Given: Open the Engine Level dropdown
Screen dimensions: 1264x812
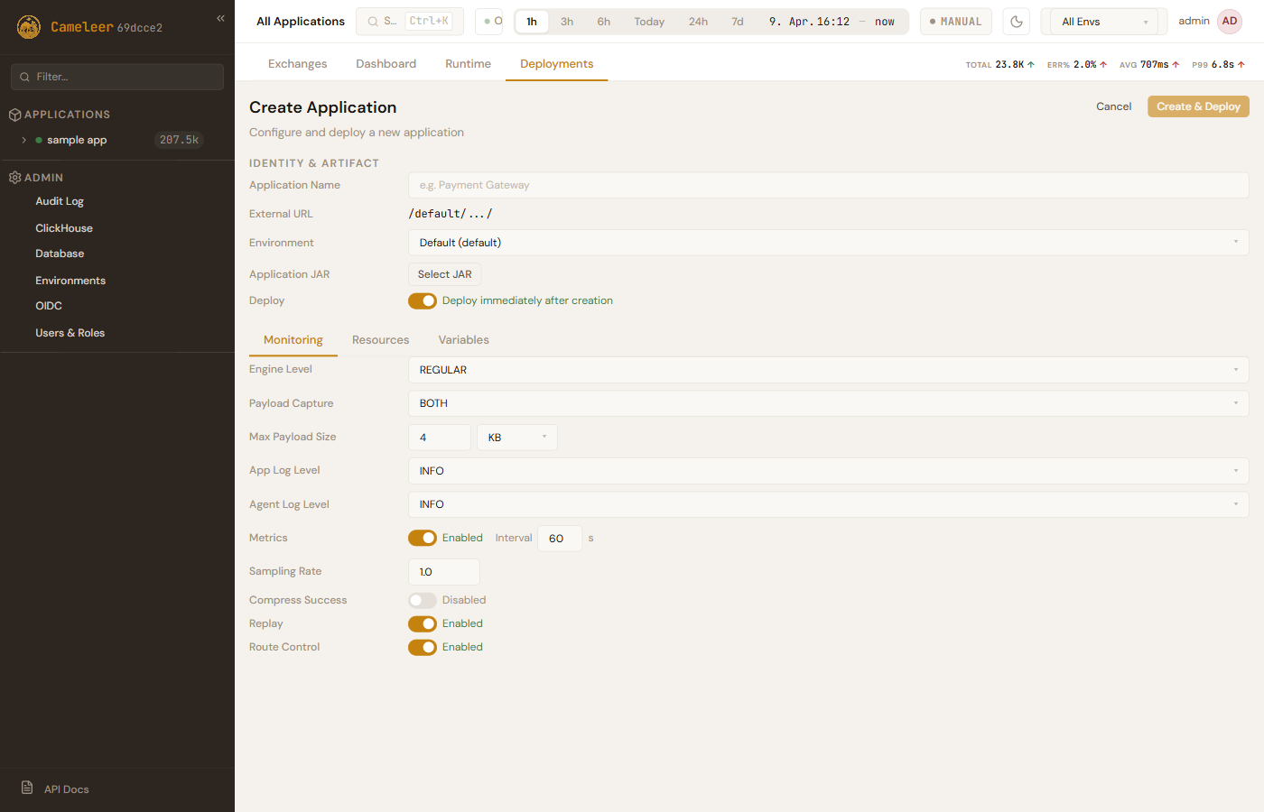Looking at the screenshot, I should point(828,370).
